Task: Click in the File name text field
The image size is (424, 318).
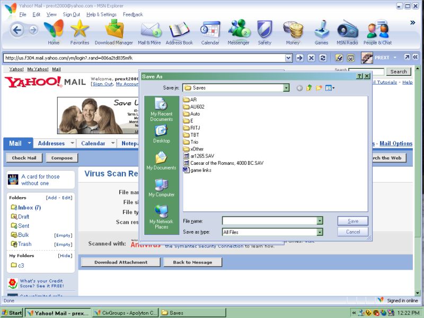Action: (269, 221)
